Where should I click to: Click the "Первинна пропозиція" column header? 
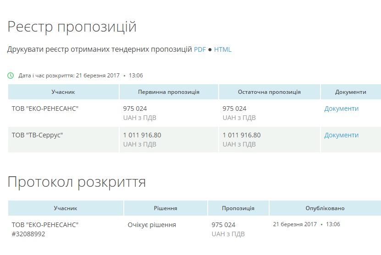(x=169, y=92)
